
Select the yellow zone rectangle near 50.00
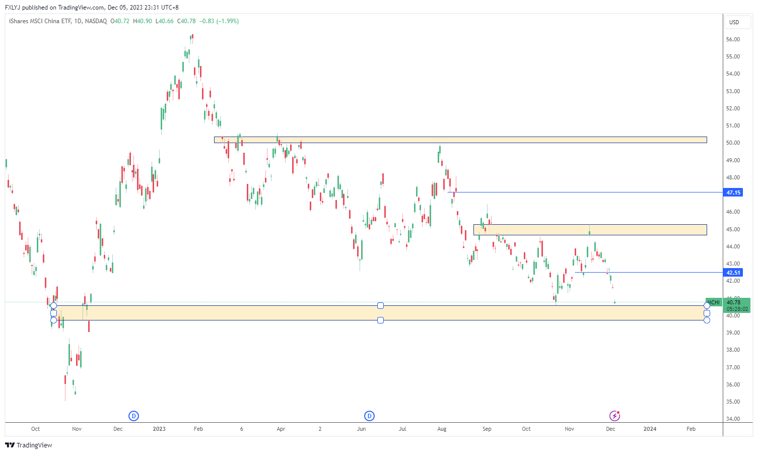pyautogui.click(x=460, y=140)
